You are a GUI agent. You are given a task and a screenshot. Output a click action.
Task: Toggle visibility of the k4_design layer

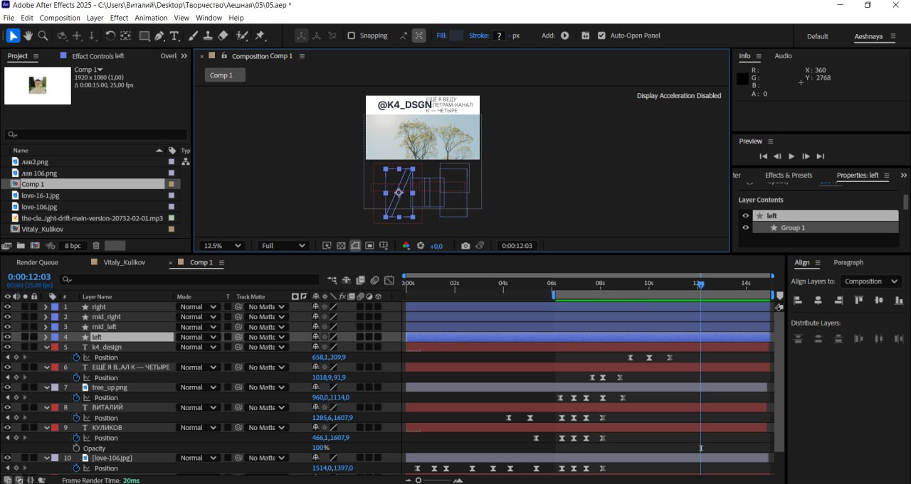pos(8,348)
